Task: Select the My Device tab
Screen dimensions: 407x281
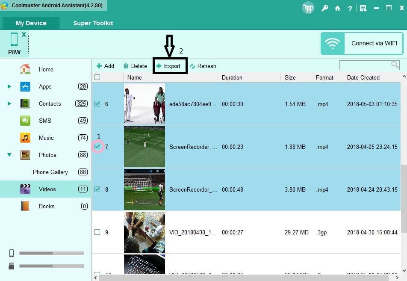Action: click(x=31, y=23)
